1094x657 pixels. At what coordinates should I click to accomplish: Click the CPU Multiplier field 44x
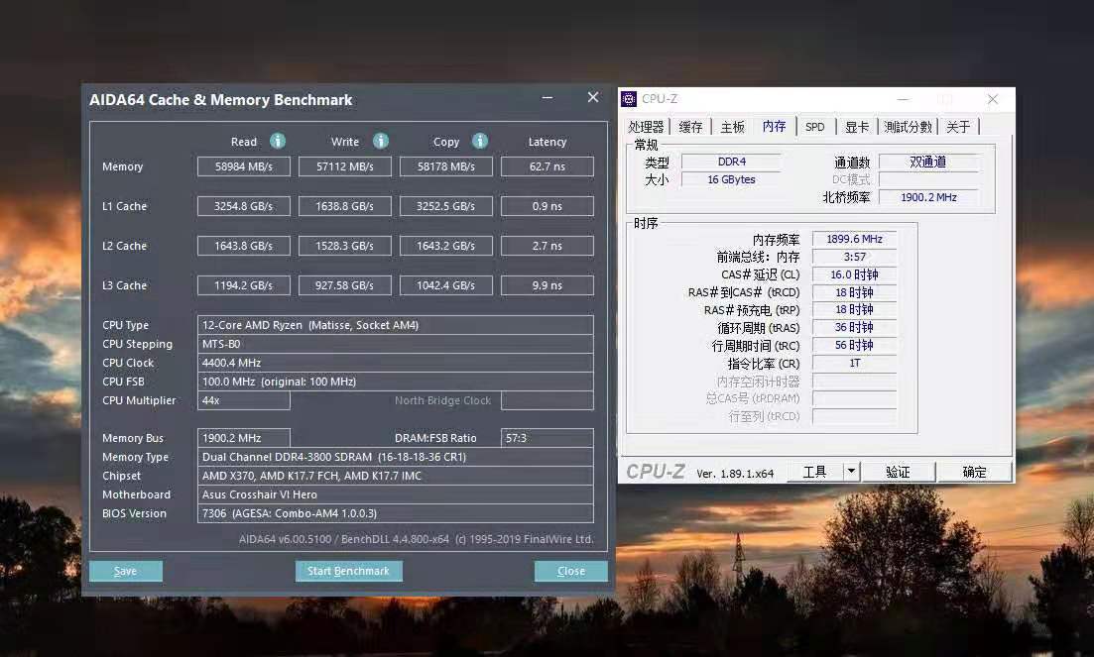[244, 400]
